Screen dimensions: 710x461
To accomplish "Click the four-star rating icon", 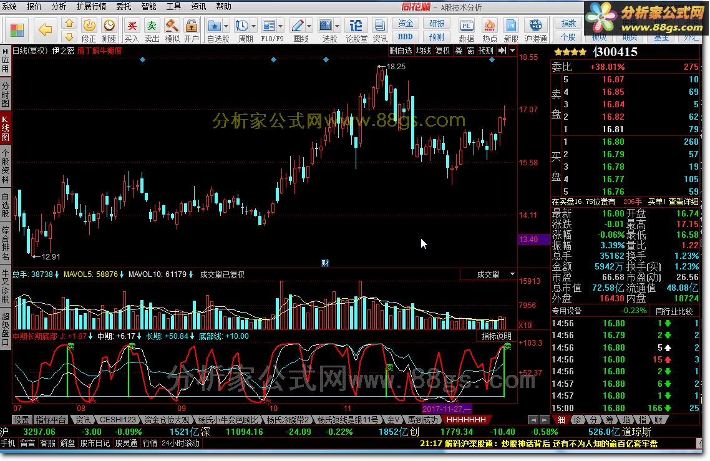I will coord(570,52).
